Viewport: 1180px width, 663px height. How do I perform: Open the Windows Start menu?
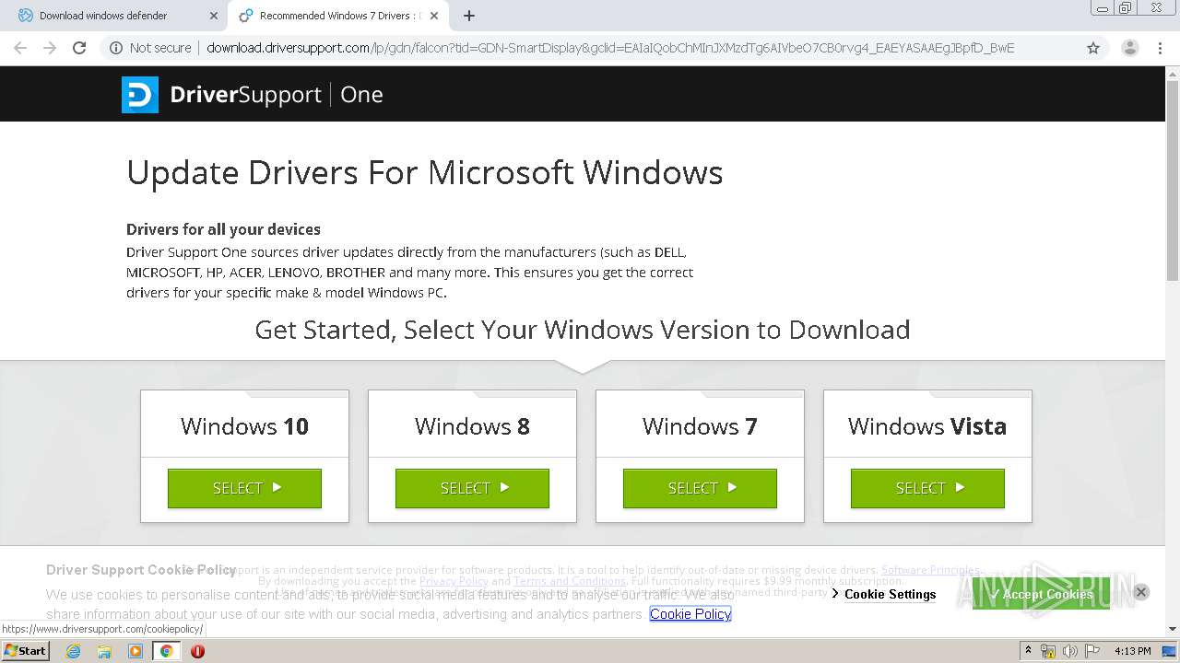pos(25,651)
